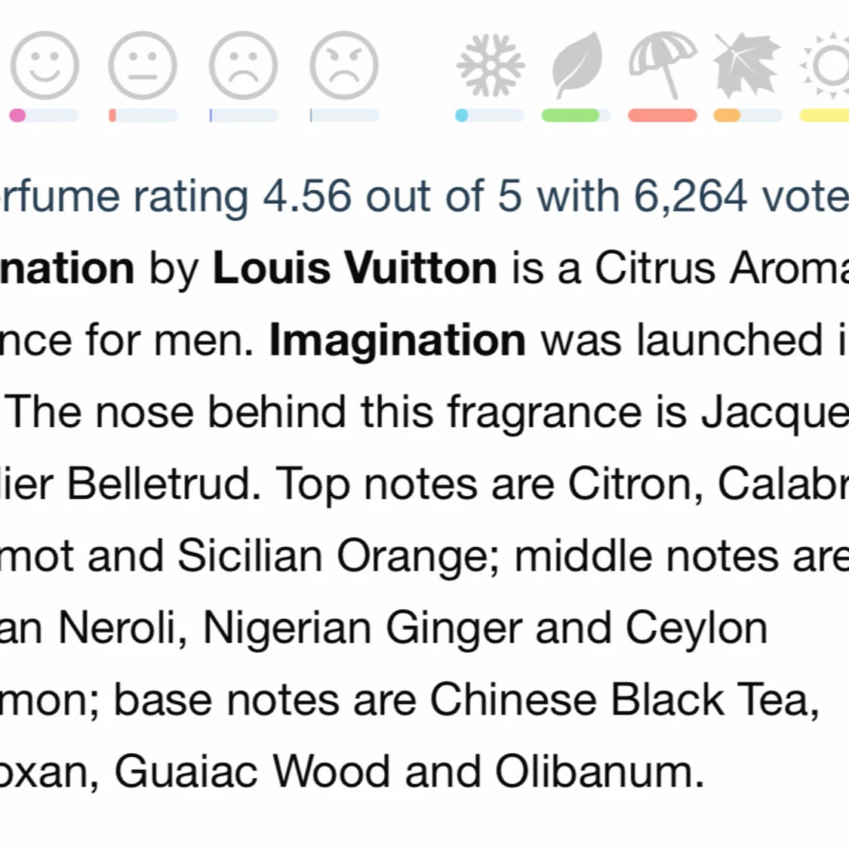Click the red summer vote bar
849x849 pixels.
click(x=663, y=115)
